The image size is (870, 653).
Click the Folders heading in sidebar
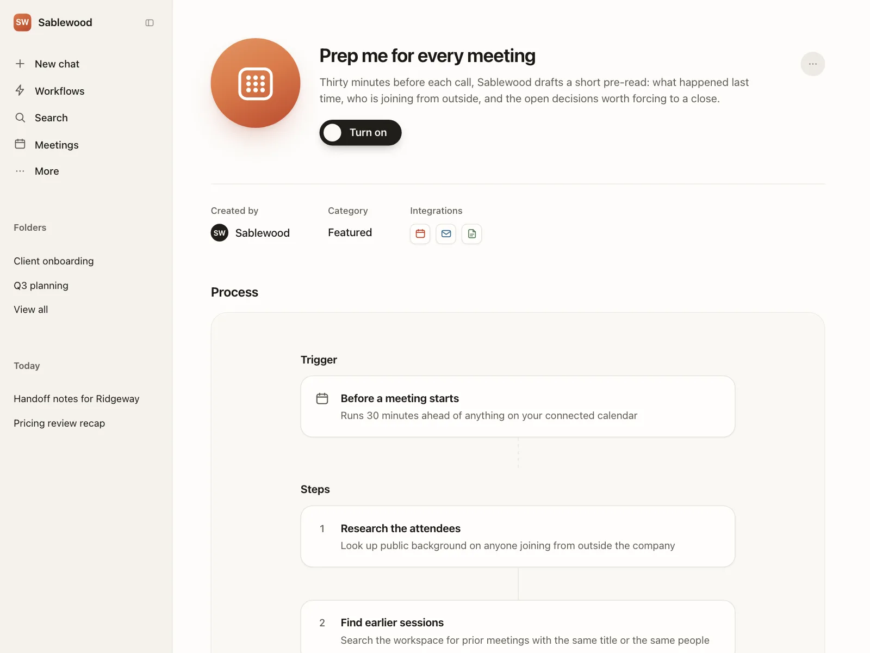click(30, 227)
